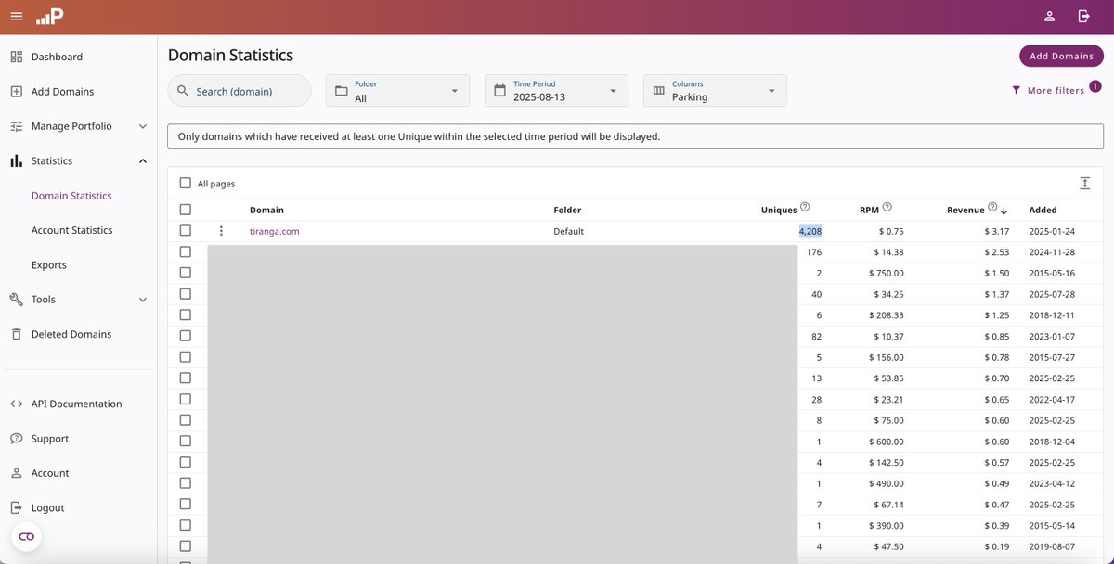Expand the Manage Portfolio sidebar section
Screen dimensions: 1114x564
(79, 126)
